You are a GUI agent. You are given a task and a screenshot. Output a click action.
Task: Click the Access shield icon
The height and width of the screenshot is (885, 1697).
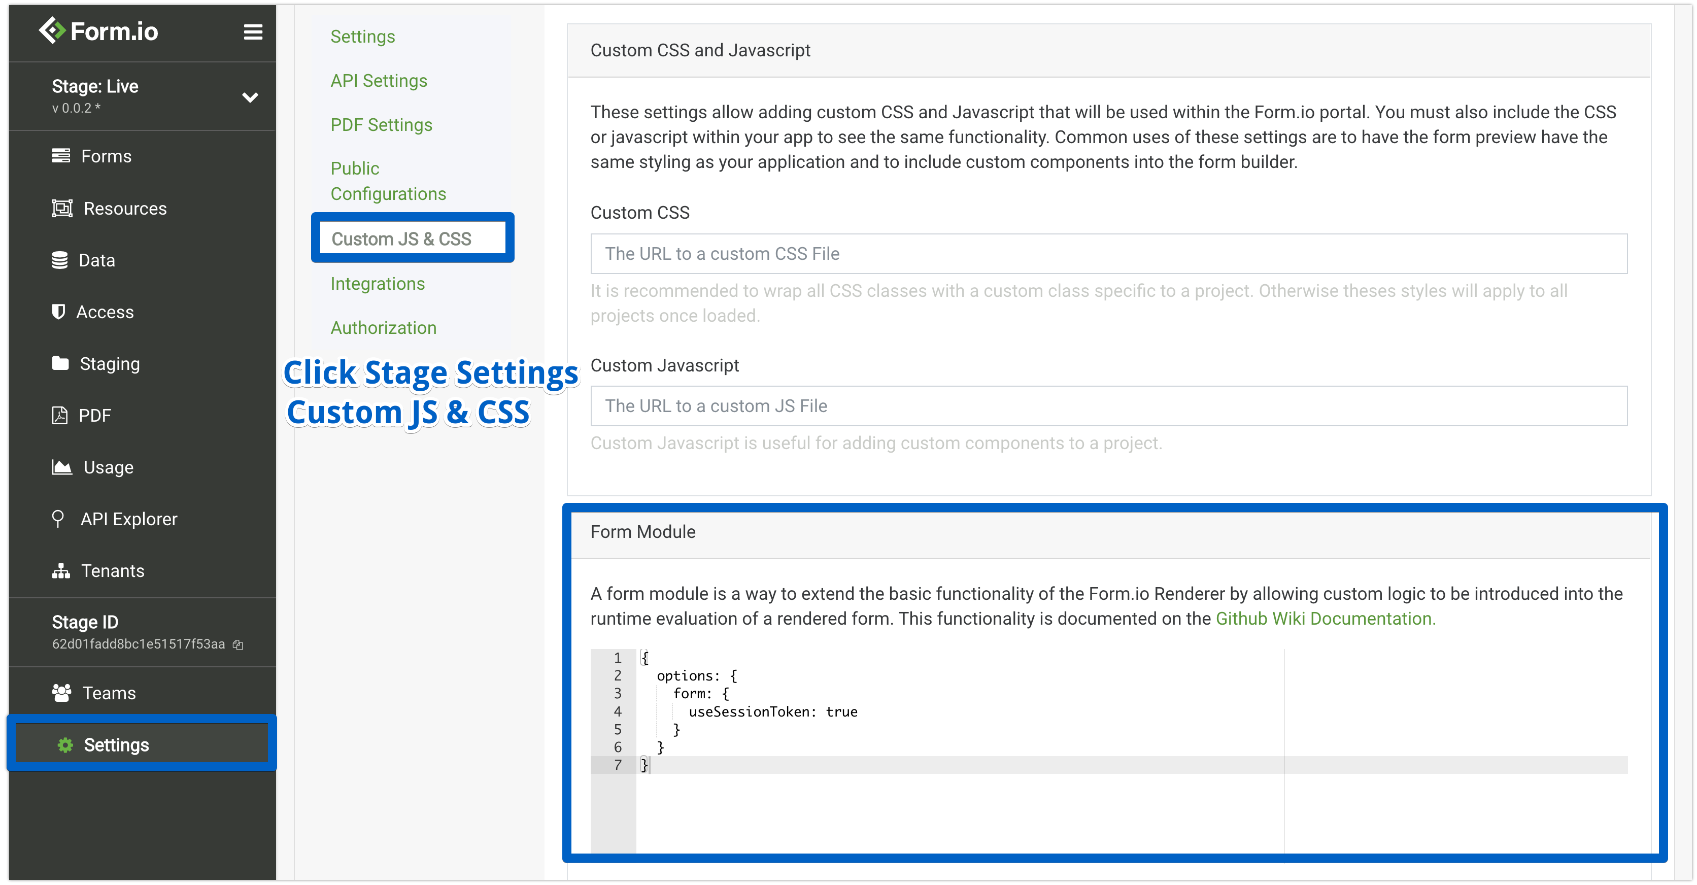(59, 312)
